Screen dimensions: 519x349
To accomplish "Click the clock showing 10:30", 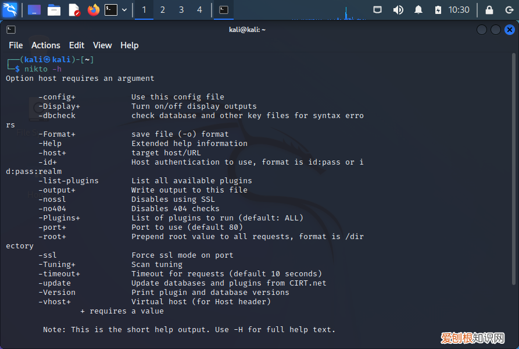I will 459,10.
